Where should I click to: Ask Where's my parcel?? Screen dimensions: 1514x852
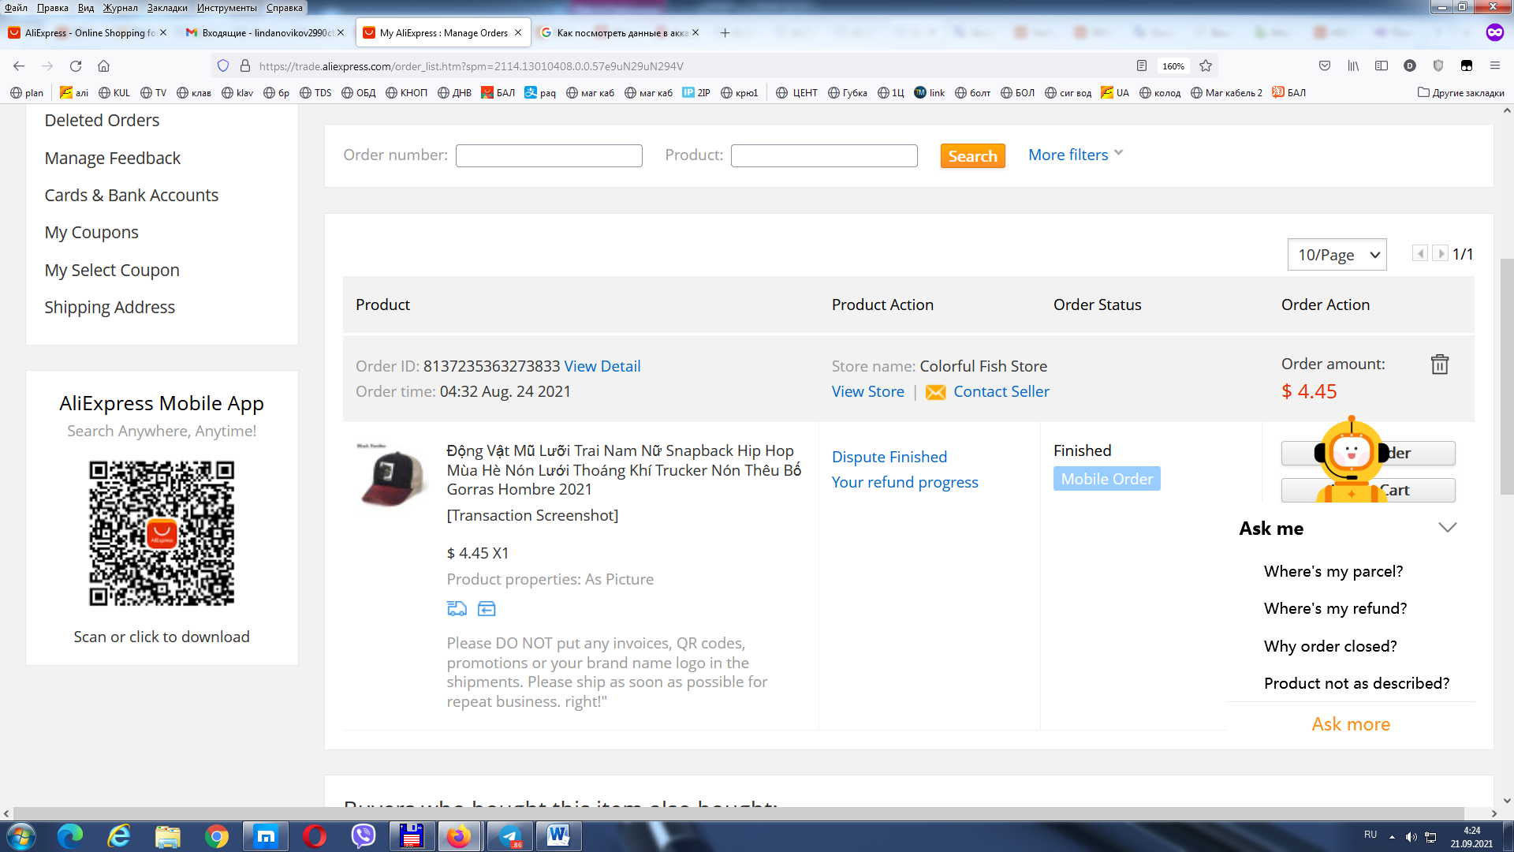(1333, 571)
